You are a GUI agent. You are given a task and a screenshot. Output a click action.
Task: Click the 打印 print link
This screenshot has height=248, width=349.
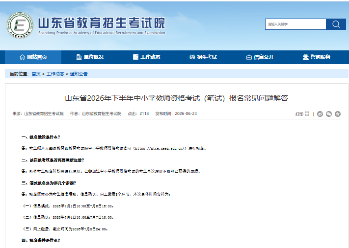click(x=299, y=114)
